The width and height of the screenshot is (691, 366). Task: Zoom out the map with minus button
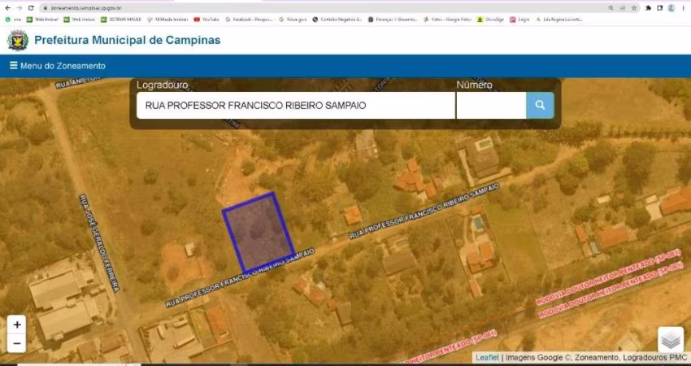(x=17, y=343)
